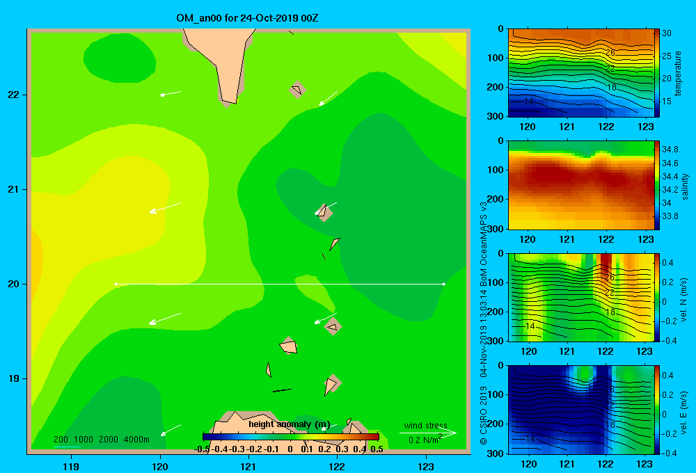Click the small island near 22N 121.5E
The width and height of the screenshot is (696, 473).
297,90
